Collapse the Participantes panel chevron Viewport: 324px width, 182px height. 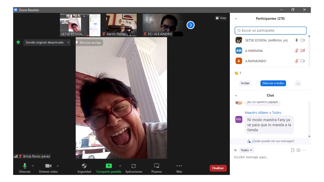click(x=236, y=19)
